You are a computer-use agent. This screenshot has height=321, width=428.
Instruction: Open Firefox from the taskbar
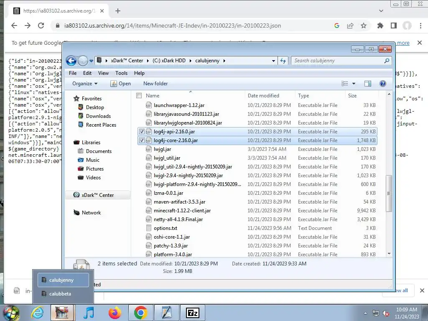[x=115, y=313]
